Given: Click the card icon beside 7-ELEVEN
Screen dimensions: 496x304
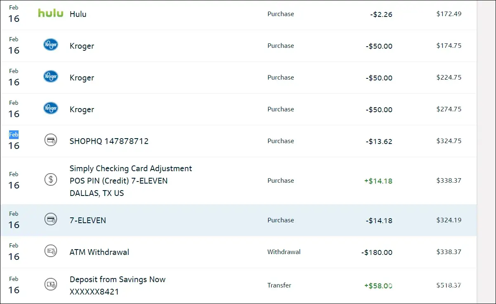Looking at the screenshot, I should pyautogui.click(x=51, y=220).
